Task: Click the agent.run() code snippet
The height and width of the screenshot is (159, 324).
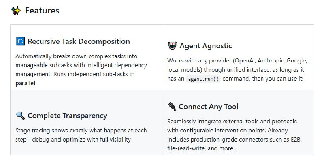Action: point(203,79)
